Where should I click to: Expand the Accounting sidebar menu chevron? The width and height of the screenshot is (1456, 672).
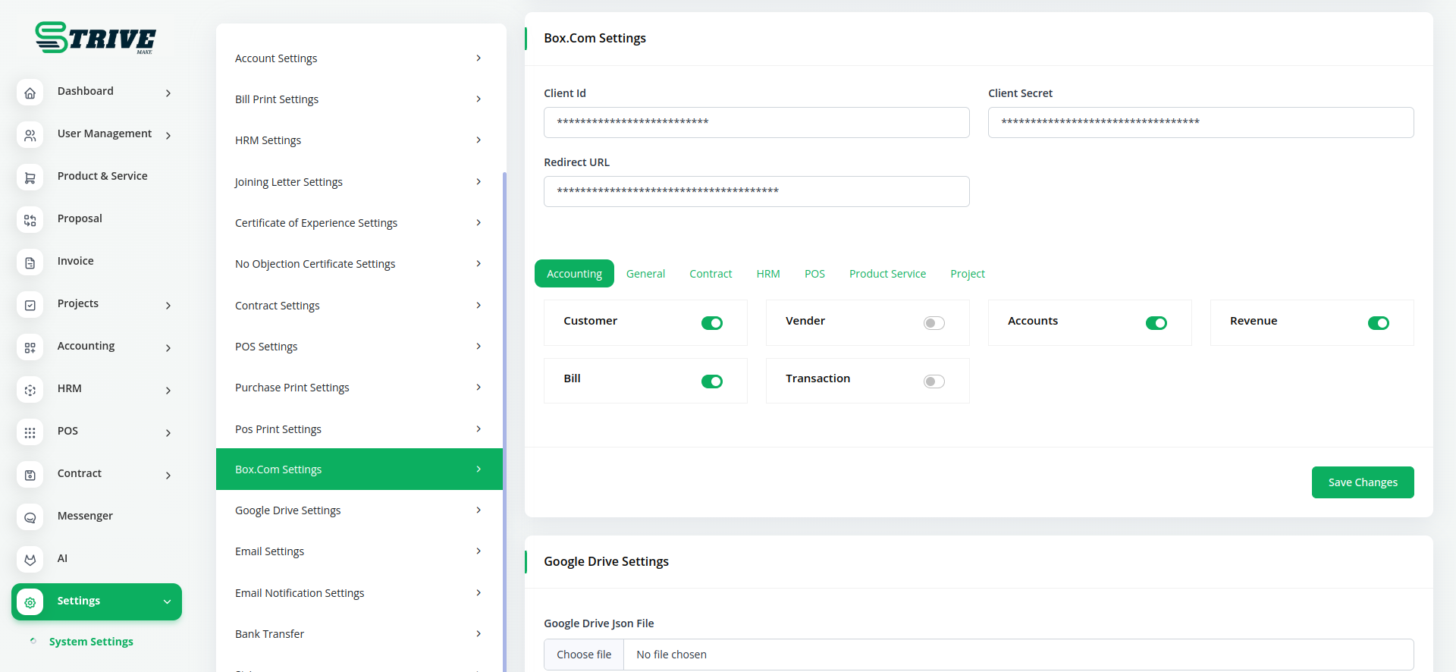[168, 348]
